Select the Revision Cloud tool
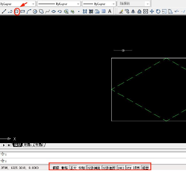 [41, 11]
